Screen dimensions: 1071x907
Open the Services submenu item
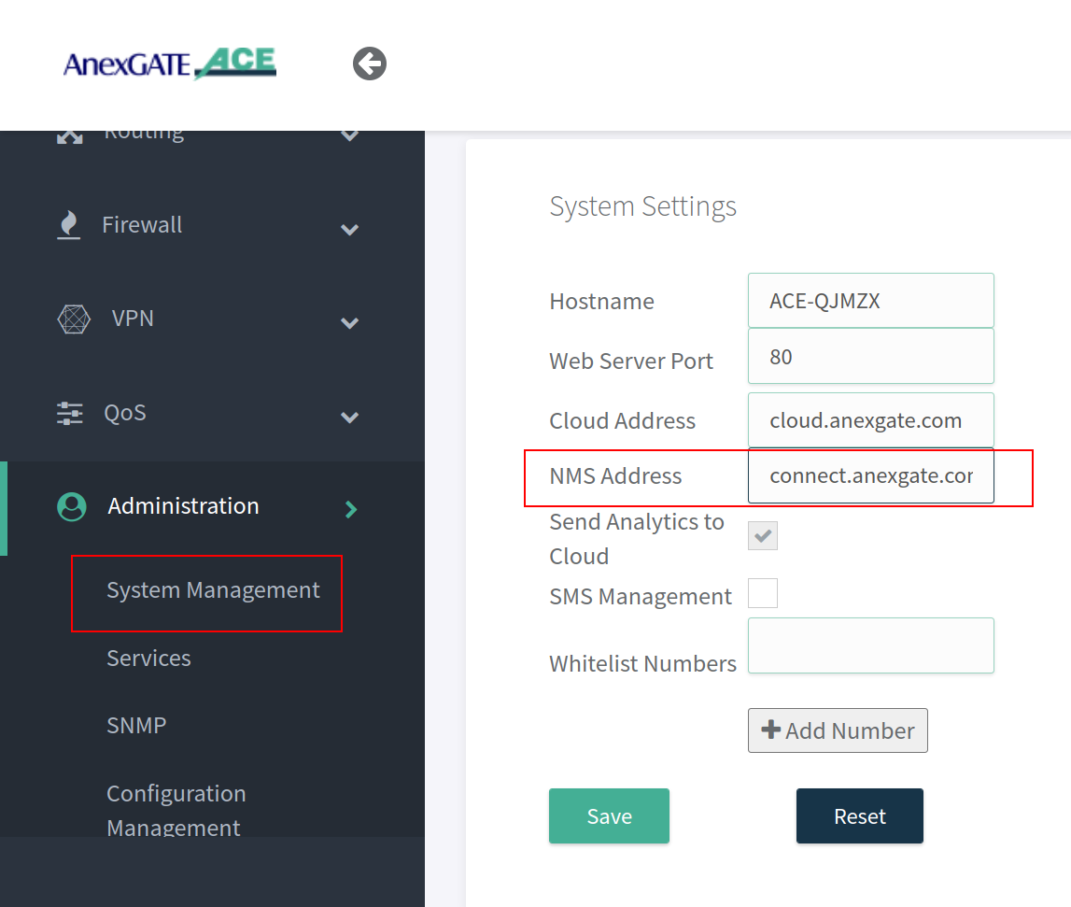148,658
